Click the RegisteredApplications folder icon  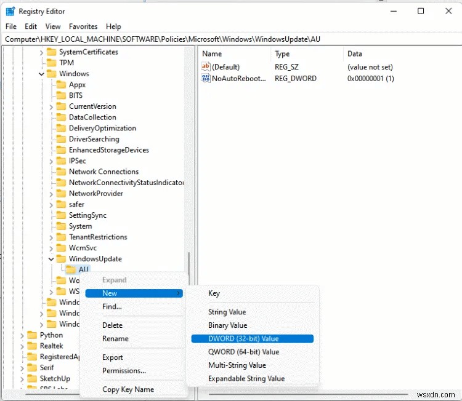[x=32, y=357]
